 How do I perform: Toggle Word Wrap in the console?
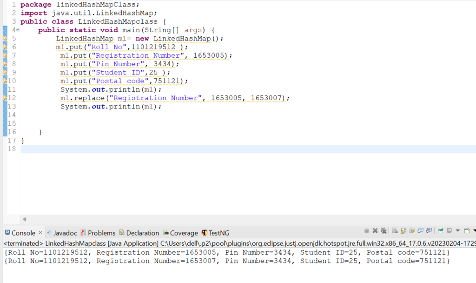(412, 231)
